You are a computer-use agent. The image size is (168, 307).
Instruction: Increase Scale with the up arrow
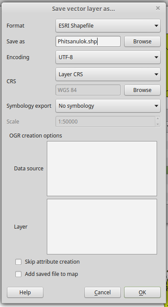pos(158,119)
